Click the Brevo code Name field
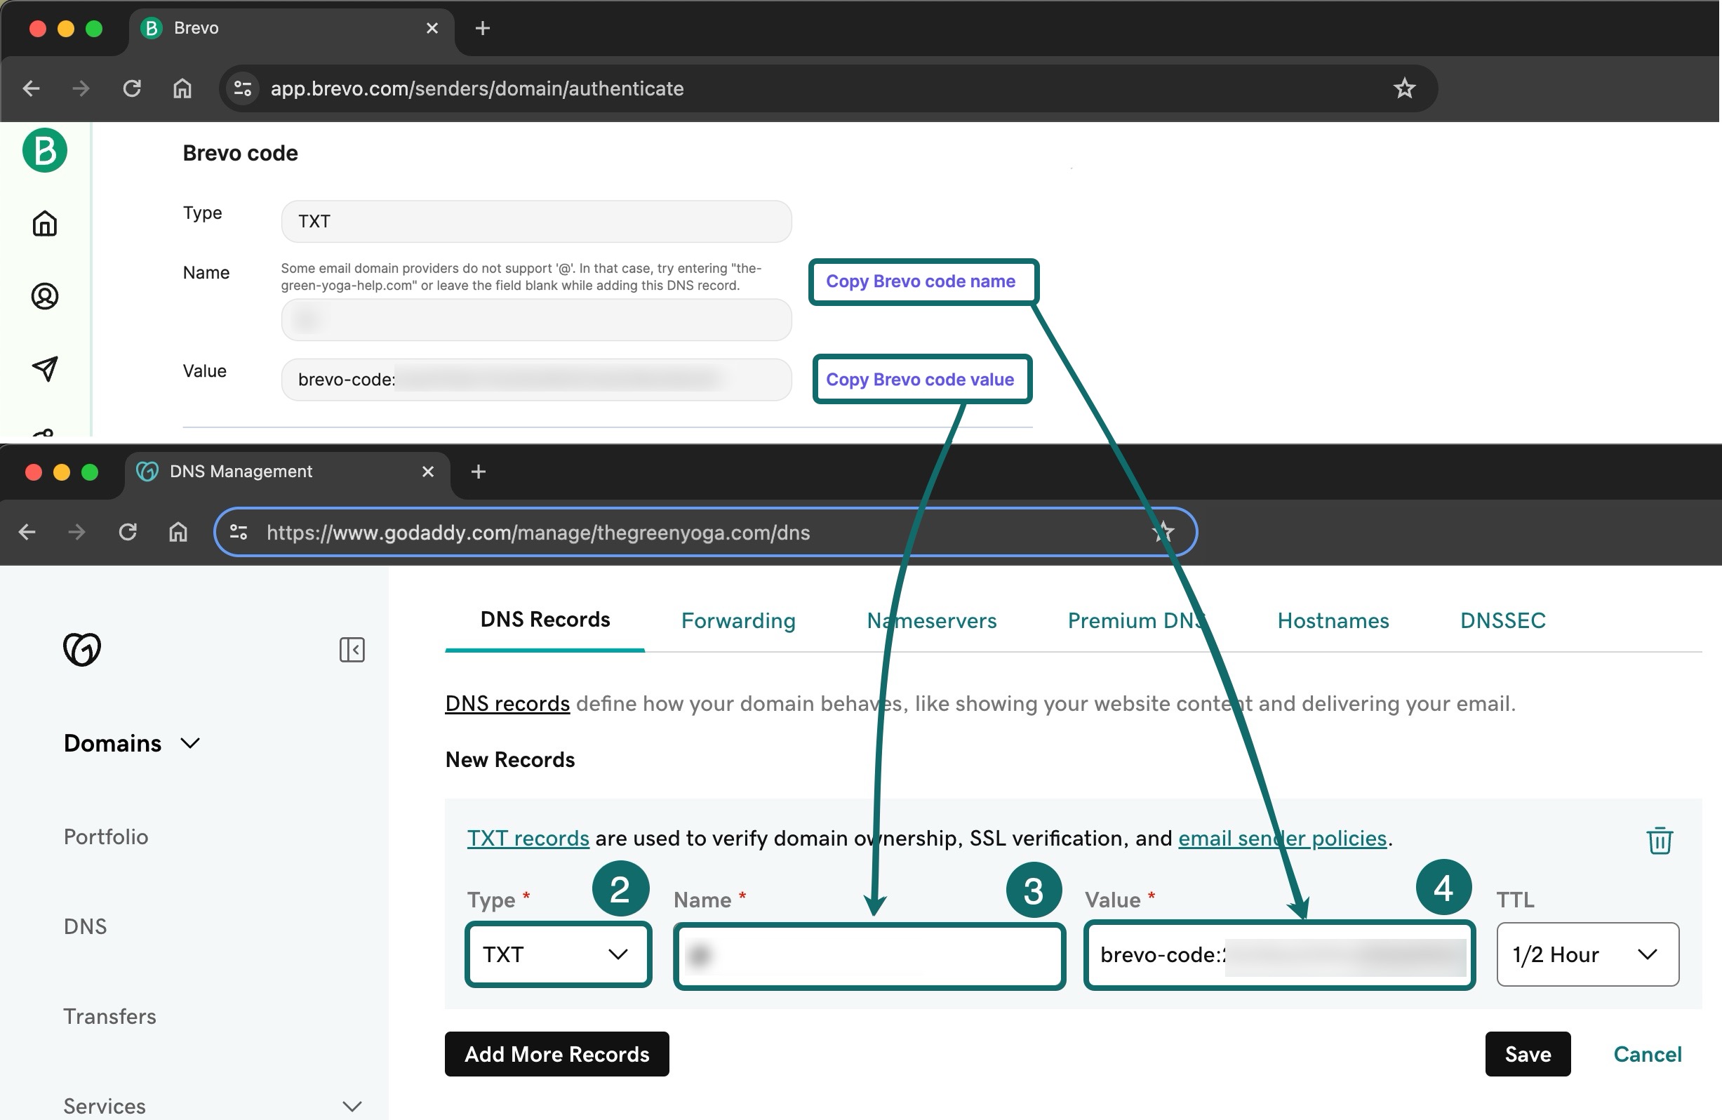The image size is (1722, 1120). click(536, 320)
